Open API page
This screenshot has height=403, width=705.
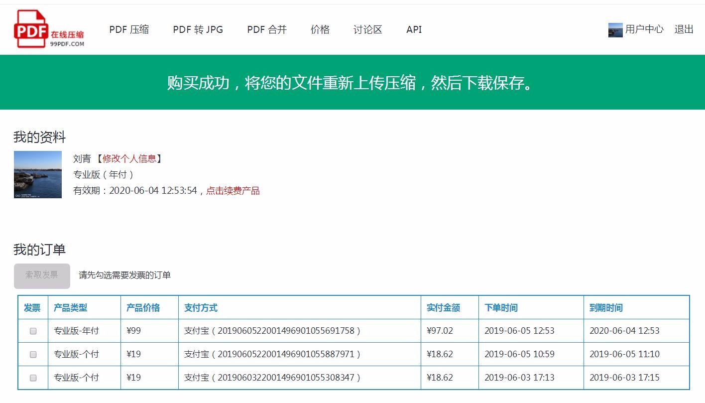[x=414, y=29]
